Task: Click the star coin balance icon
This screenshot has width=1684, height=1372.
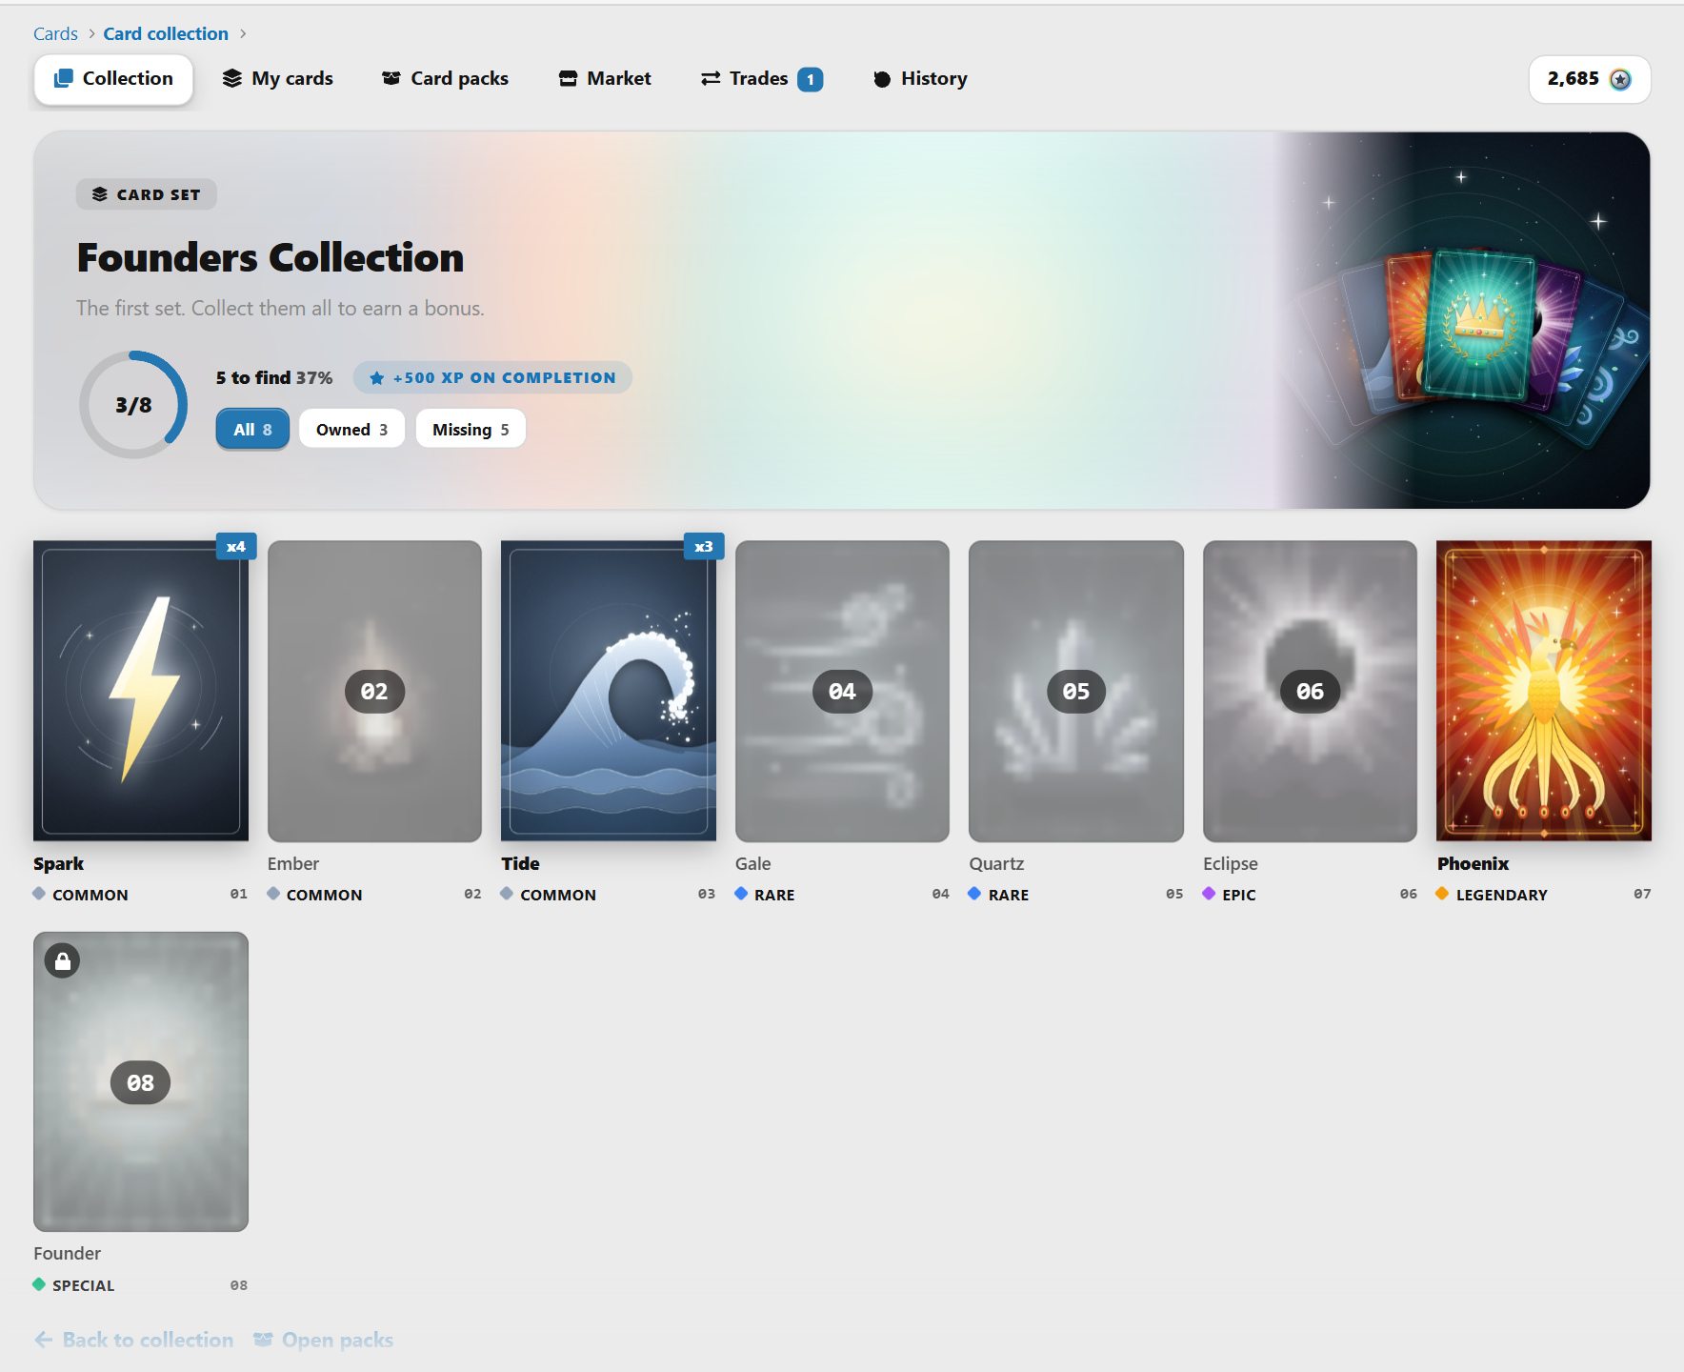Action: click(1620, 79)
